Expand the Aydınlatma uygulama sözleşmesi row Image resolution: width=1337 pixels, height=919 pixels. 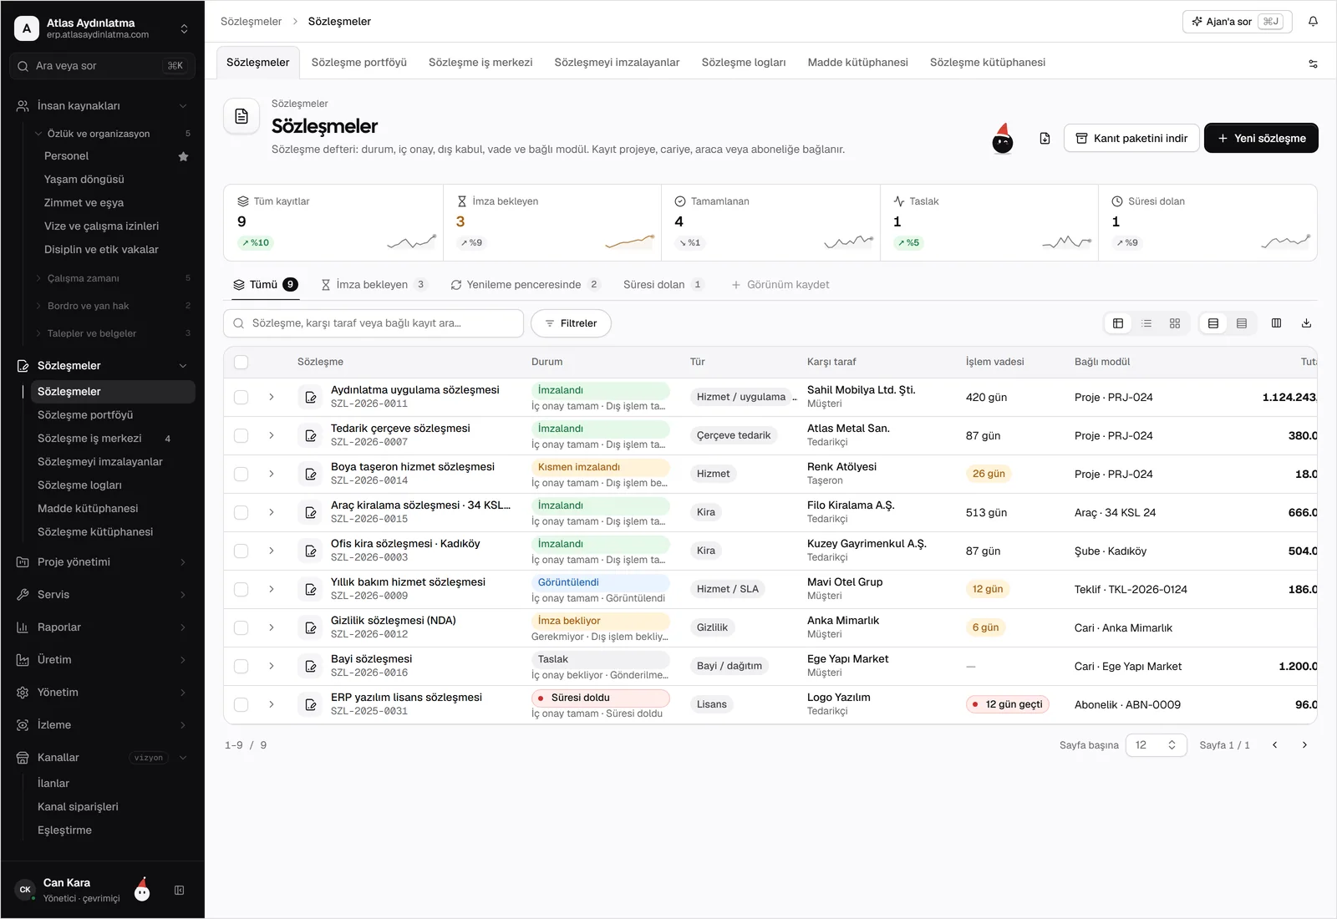(x=272, y=397)
